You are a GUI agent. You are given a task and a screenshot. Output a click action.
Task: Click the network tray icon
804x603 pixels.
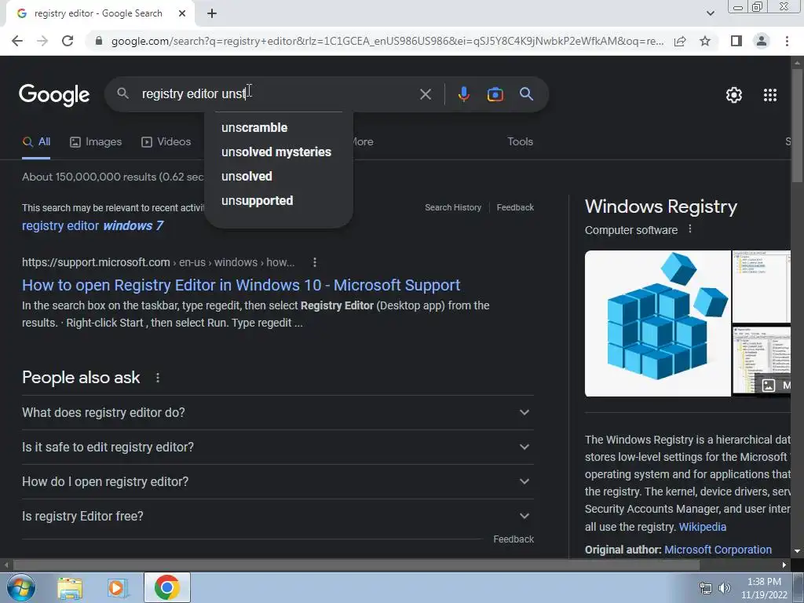point(706,588)
